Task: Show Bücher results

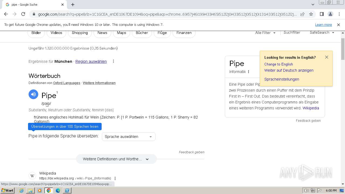Action: [142, 33]
